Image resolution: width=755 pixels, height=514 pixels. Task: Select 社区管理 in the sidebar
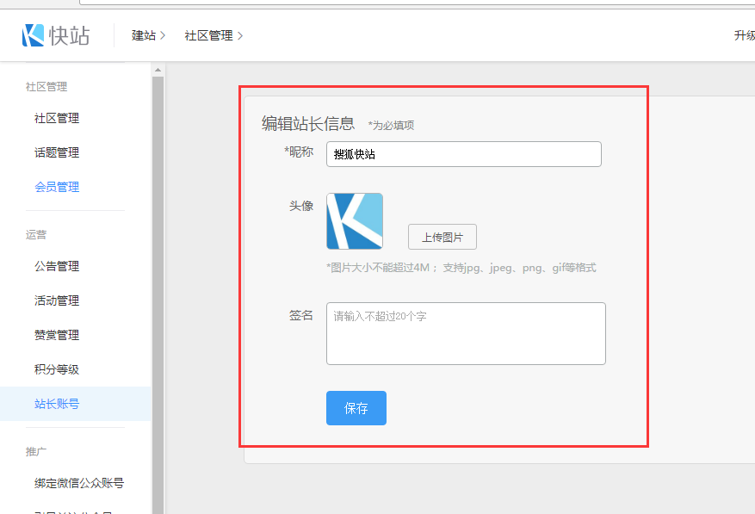(x=57, y=118)
